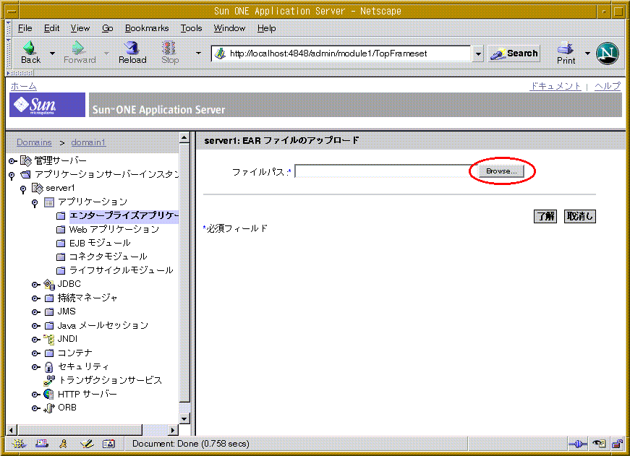The width and height of the screenshot is (630, 456).
Task: Open the Edit menu
Action: (51, 28)
